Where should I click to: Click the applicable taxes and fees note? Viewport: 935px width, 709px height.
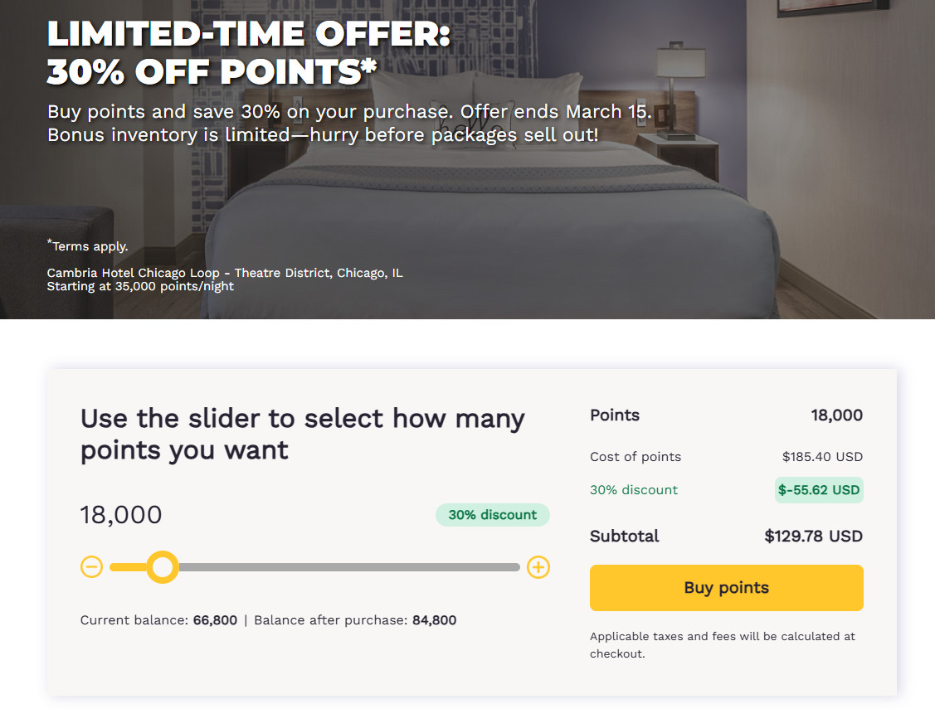tap(722, 644)
